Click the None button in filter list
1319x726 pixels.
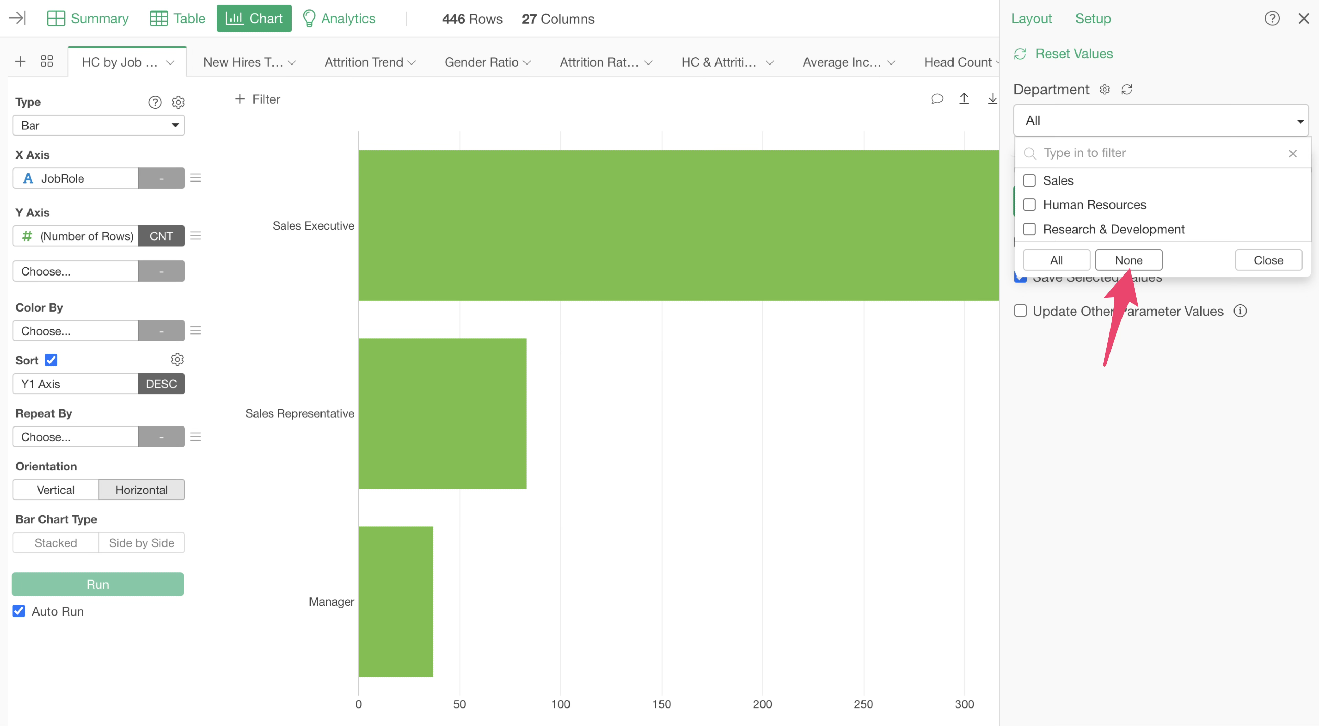pos(1128,260)
